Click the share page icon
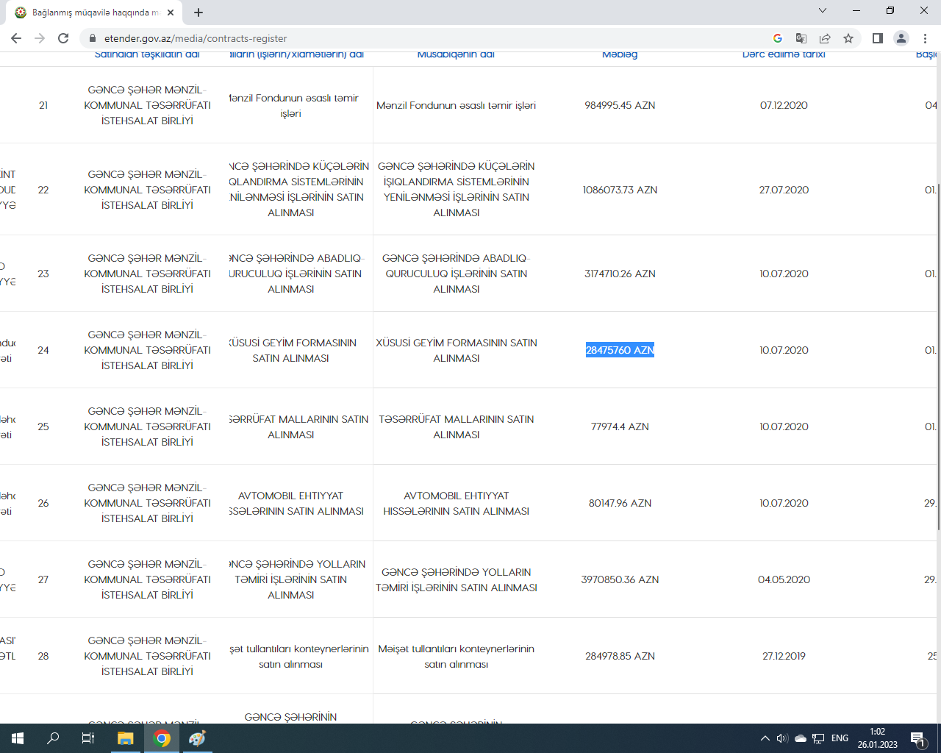 pyautogui.click(x=825, y=38)
